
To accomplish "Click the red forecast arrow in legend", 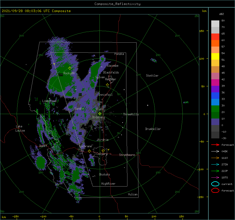I will point(215,145).
